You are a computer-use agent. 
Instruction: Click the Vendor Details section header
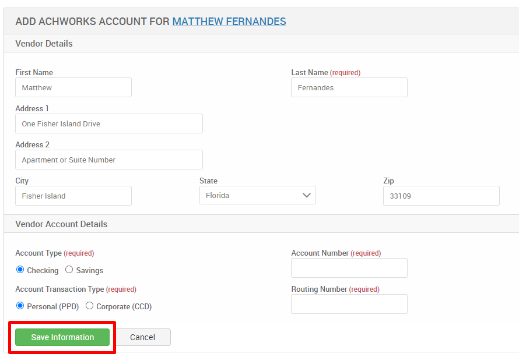tap(44, 44)
